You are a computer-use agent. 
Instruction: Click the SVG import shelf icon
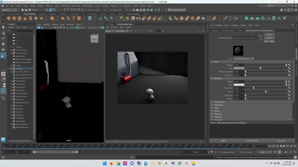click(x=79, y=18)
